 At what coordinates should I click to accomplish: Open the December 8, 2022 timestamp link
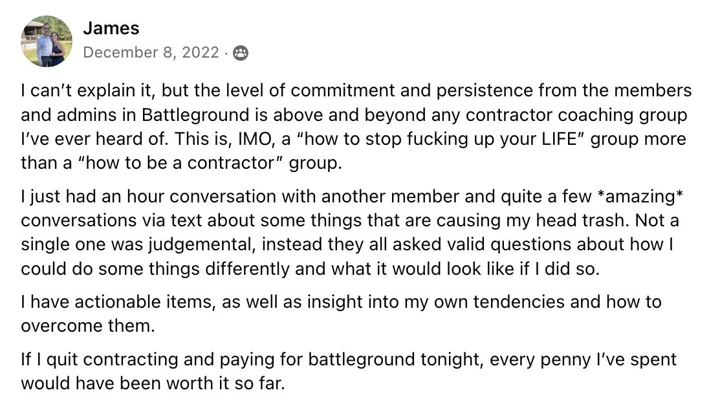[x=151, y=53]
